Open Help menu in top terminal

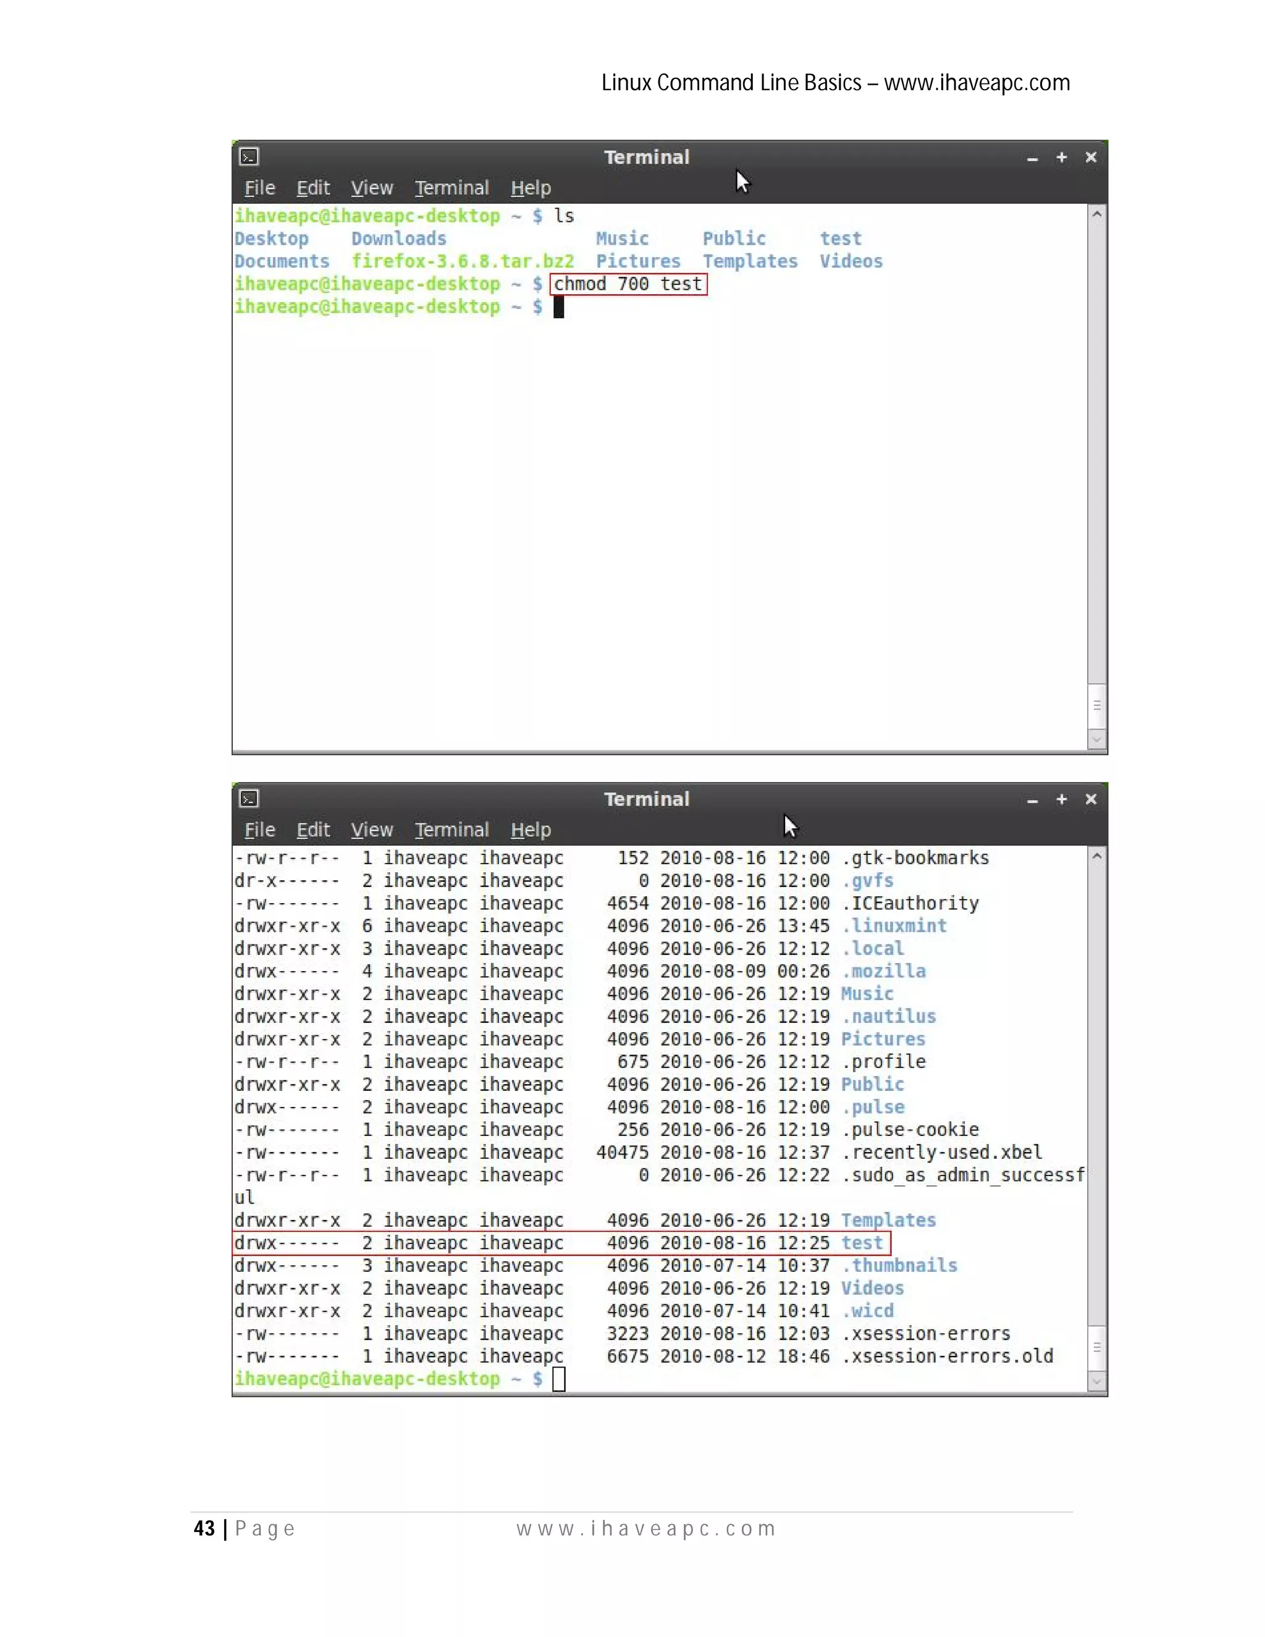pos(531,188)
